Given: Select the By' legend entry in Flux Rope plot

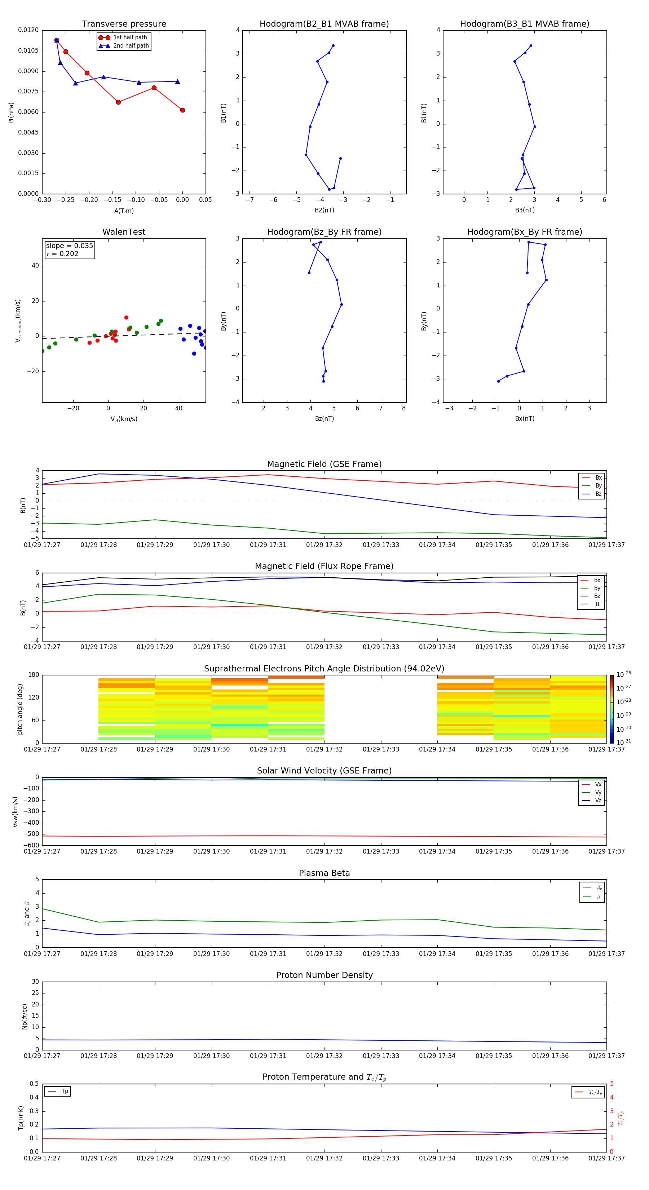Looking at the screenshot, I should pyautogui.click(x=591, y=588).
